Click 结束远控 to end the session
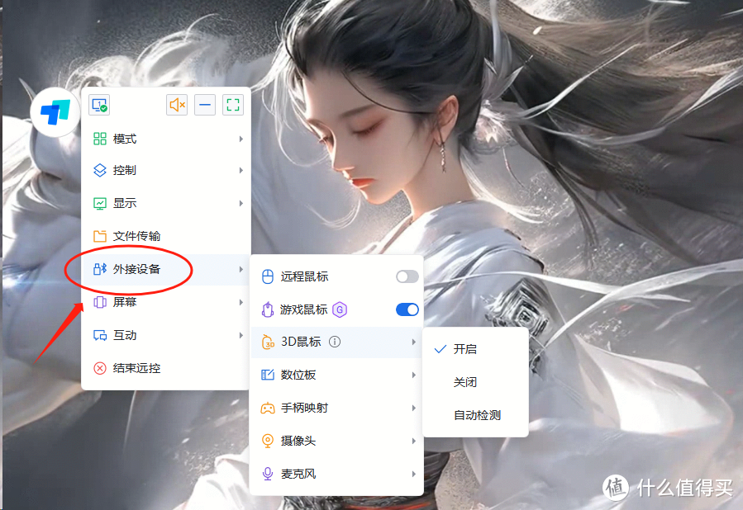743x510 pixels. pos(166,368)
